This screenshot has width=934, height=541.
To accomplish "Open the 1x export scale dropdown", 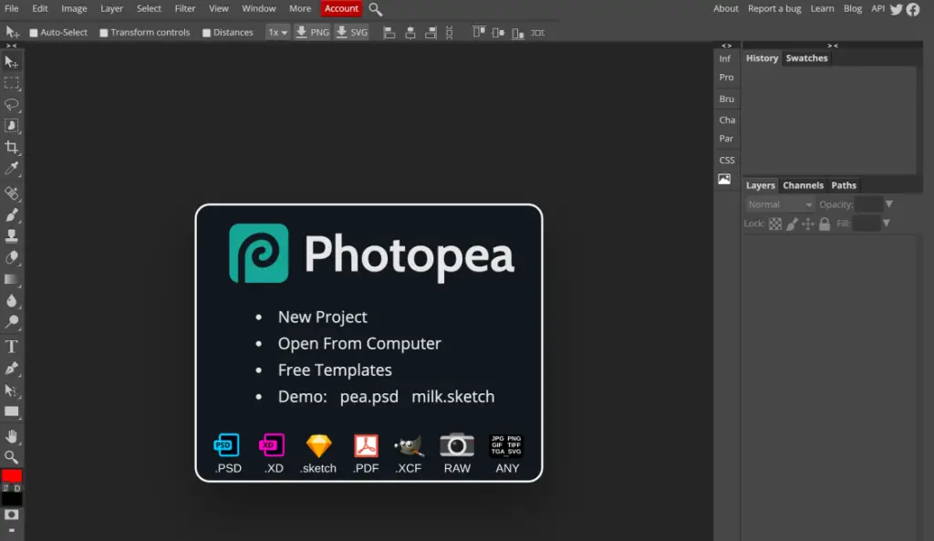I will click(277, 33).
